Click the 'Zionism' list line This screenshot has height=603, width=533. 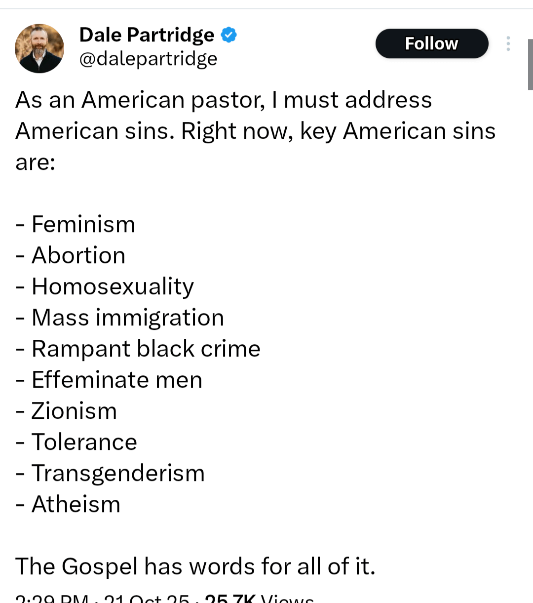[x=74, y=411]
